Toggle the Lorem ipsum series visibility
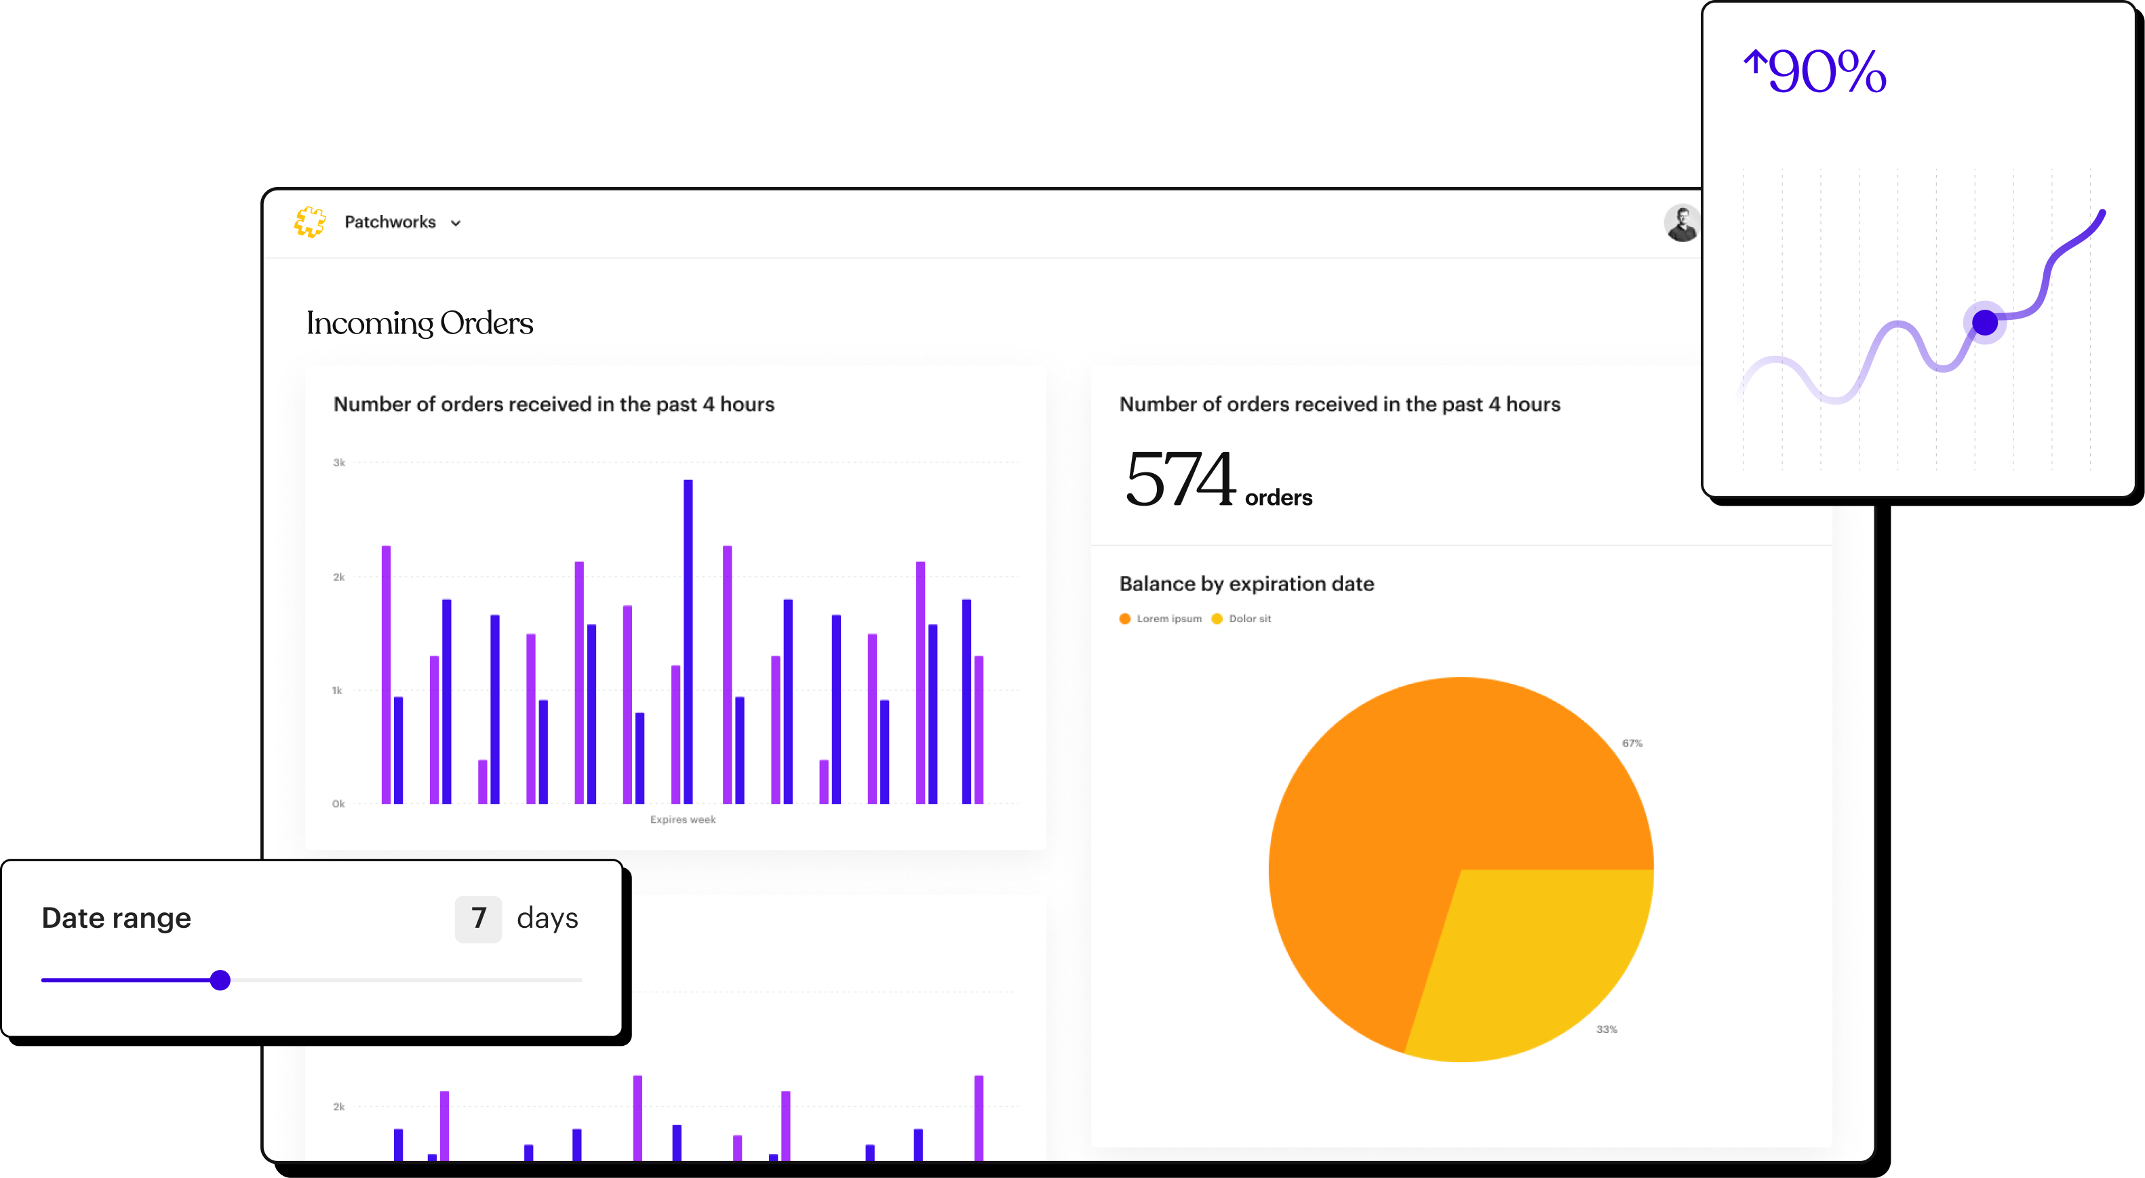Screen dimensions: 2145x1178 pos(1168,617)
